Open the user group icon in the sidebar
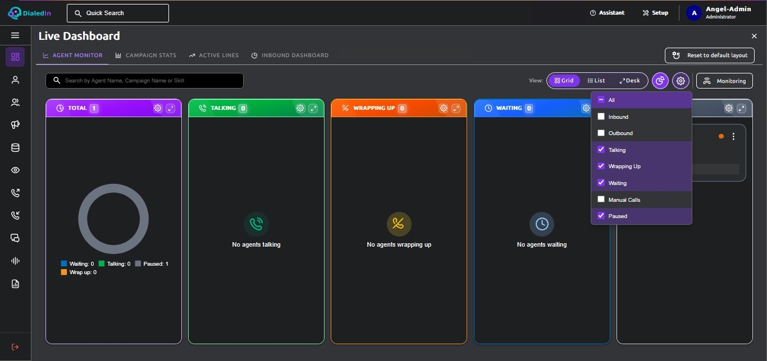The height and width of the screenshot is (361, 767). point(15,103)
